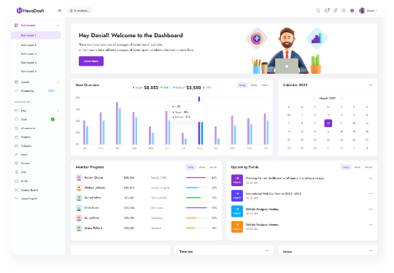
Task: Open Note via its sidebar icon
Action: tap(16, 172)
